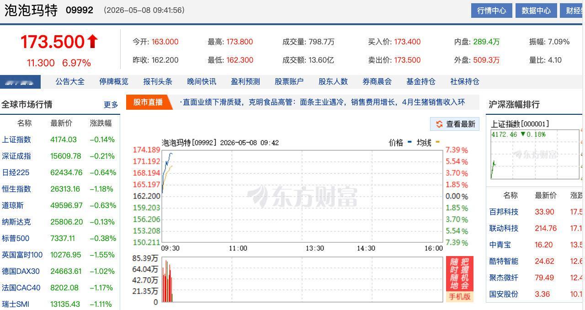Open the 股东人数 tab

(x=333, y=81)
